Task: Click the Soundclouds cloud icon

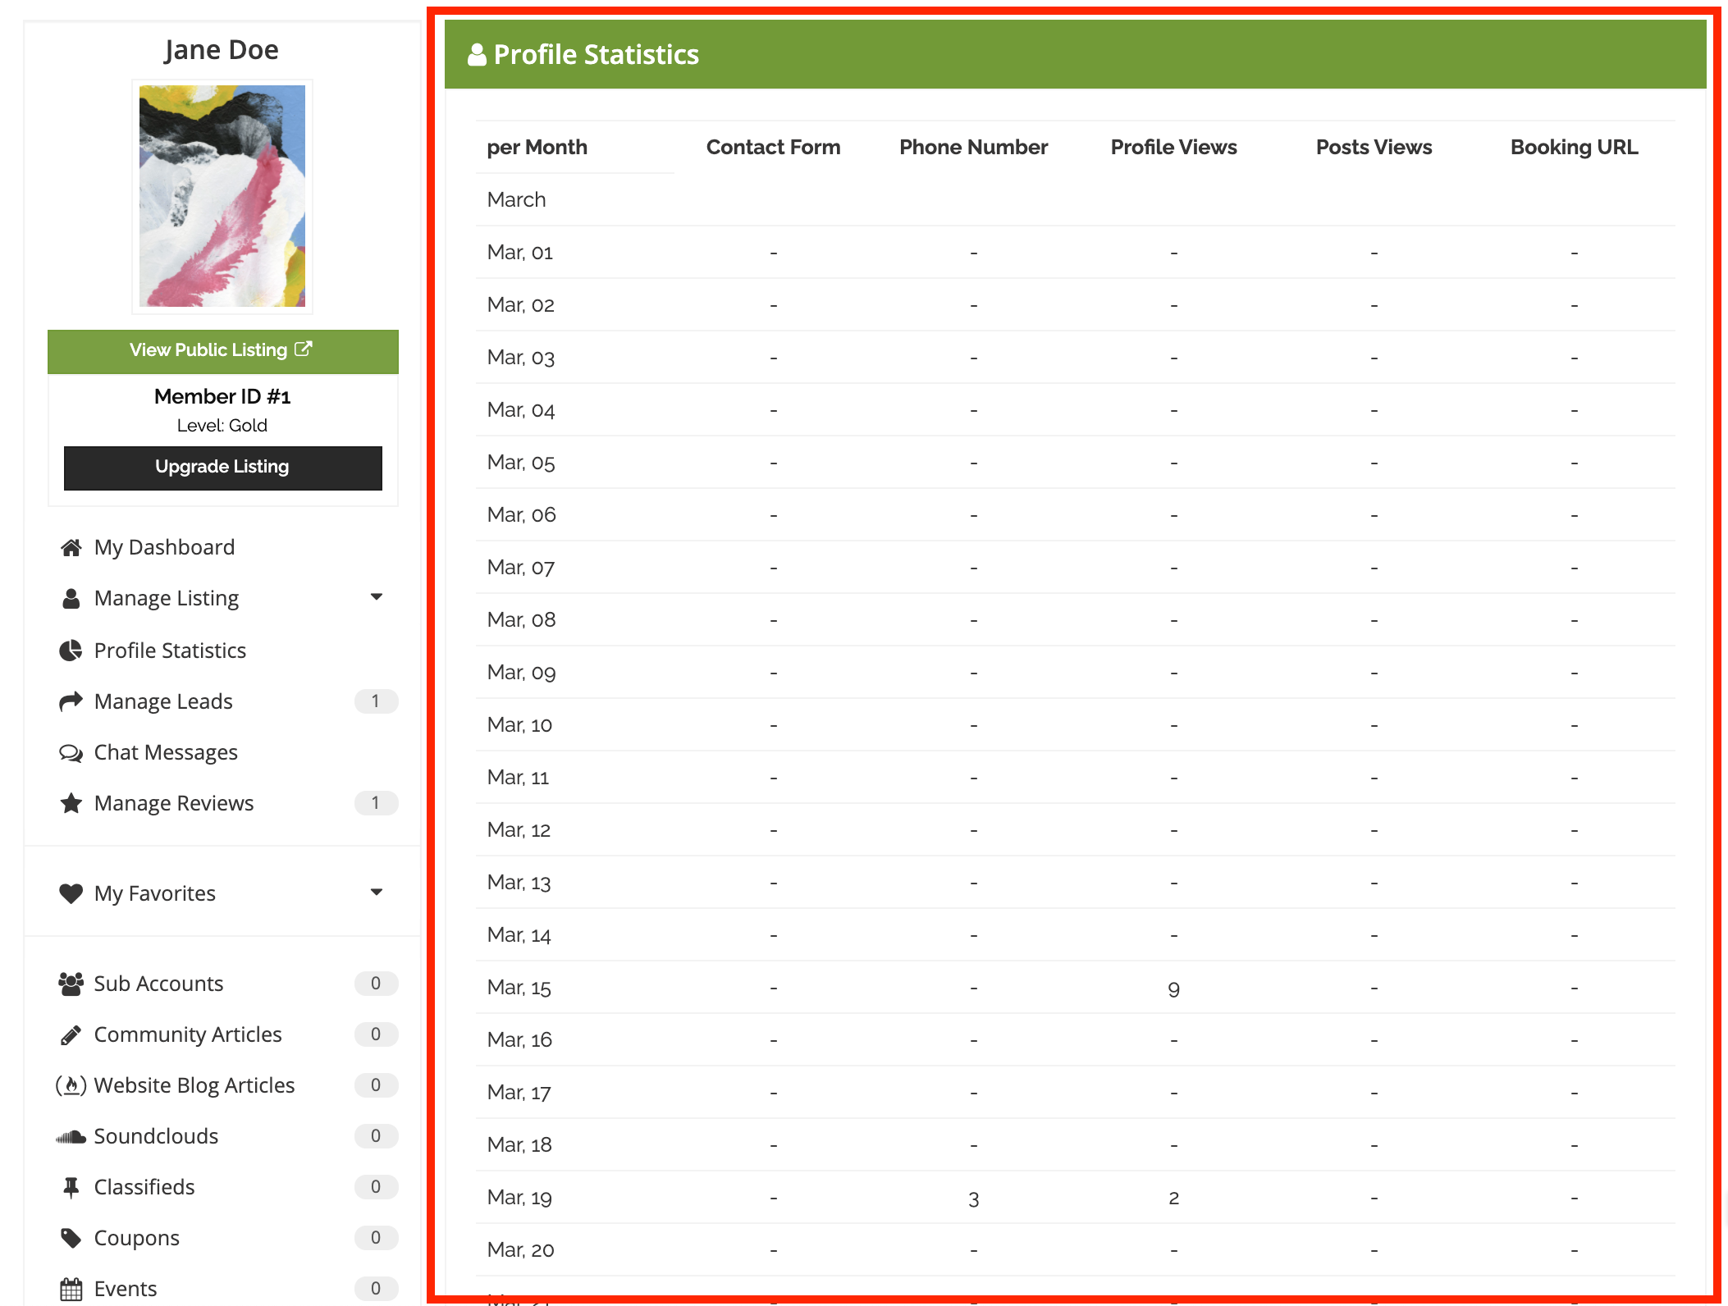Action: click(x=71, y=1137)
